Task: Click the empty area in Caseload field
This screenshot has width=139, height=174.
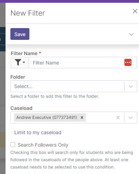Action: point(100,118)
